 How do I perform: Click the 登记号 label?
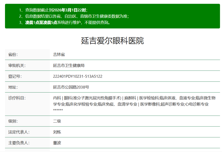[x=15, y=76]
